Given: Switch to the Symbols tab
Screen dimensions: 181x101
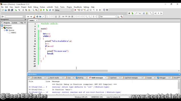Looking at the screenshot, I should (x=14, y=23).
